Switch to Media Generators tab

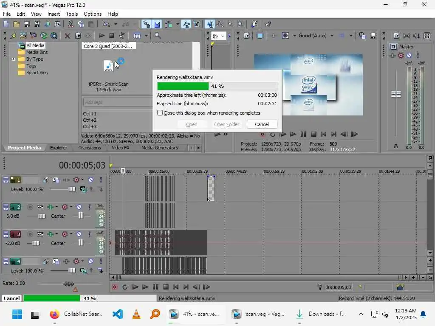[160, 148]
